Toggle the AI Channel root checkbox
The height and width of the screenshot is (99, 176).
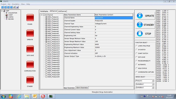pyautogui.click(x=44, y=15)
